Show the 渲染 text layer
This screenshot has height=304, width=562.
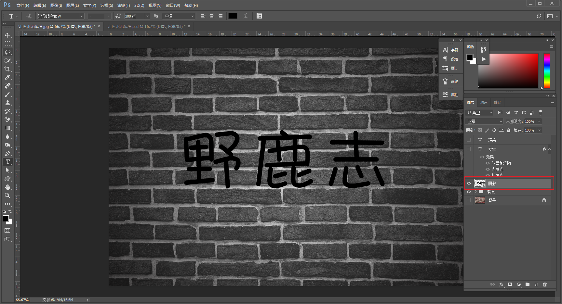click(x=469, y=140)
